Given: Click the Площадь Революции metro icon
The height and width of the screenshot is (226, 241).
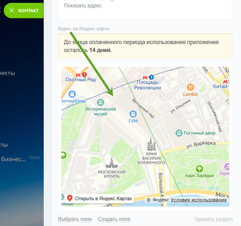Looking at the screenshot, I should 145,77.
